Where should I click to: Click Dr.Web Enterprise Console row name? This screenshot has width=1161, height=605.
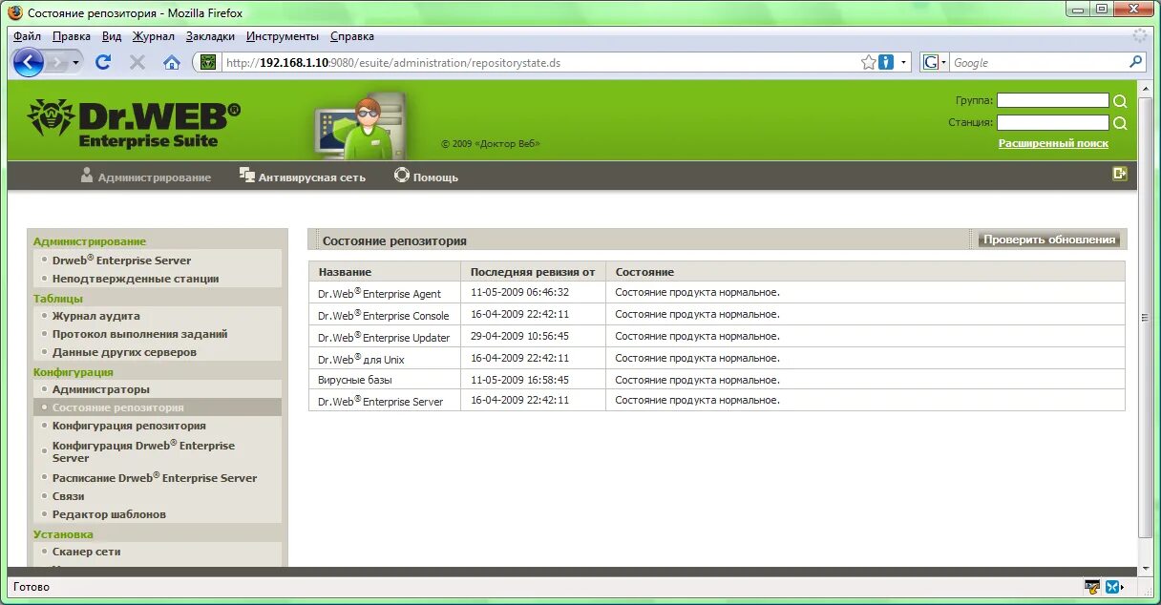click(x=383, y=315)
